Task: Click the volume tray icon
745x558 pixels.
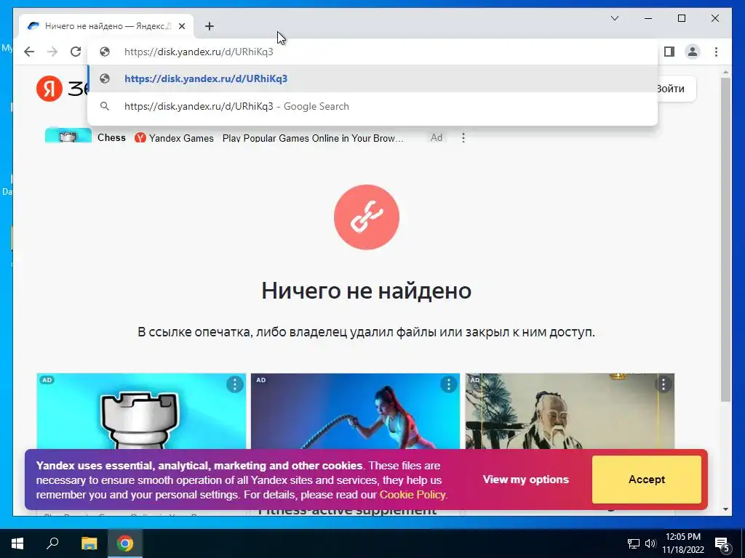Action: (650, 543)
